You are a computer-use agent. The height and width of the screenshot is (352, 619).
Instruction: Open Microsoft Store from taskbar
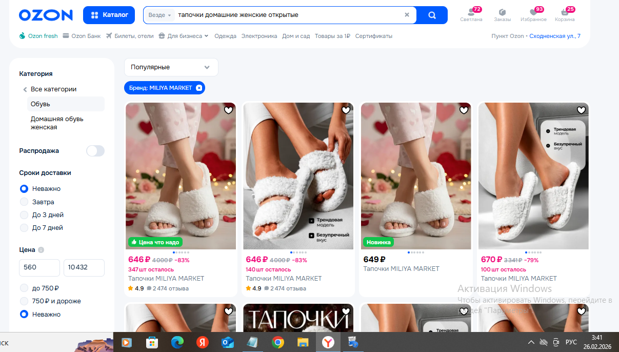(x=152, y=342)
